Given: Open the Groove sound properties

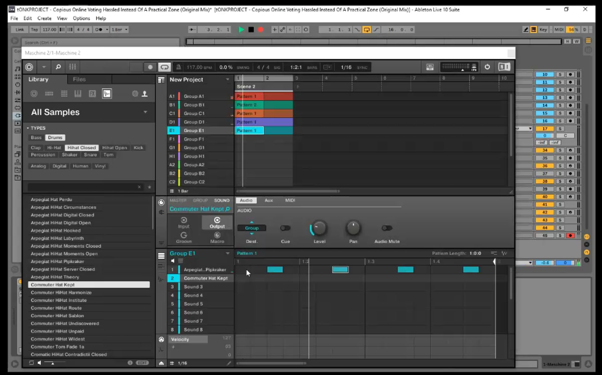Looking at the screenshot, I should 184,237.
